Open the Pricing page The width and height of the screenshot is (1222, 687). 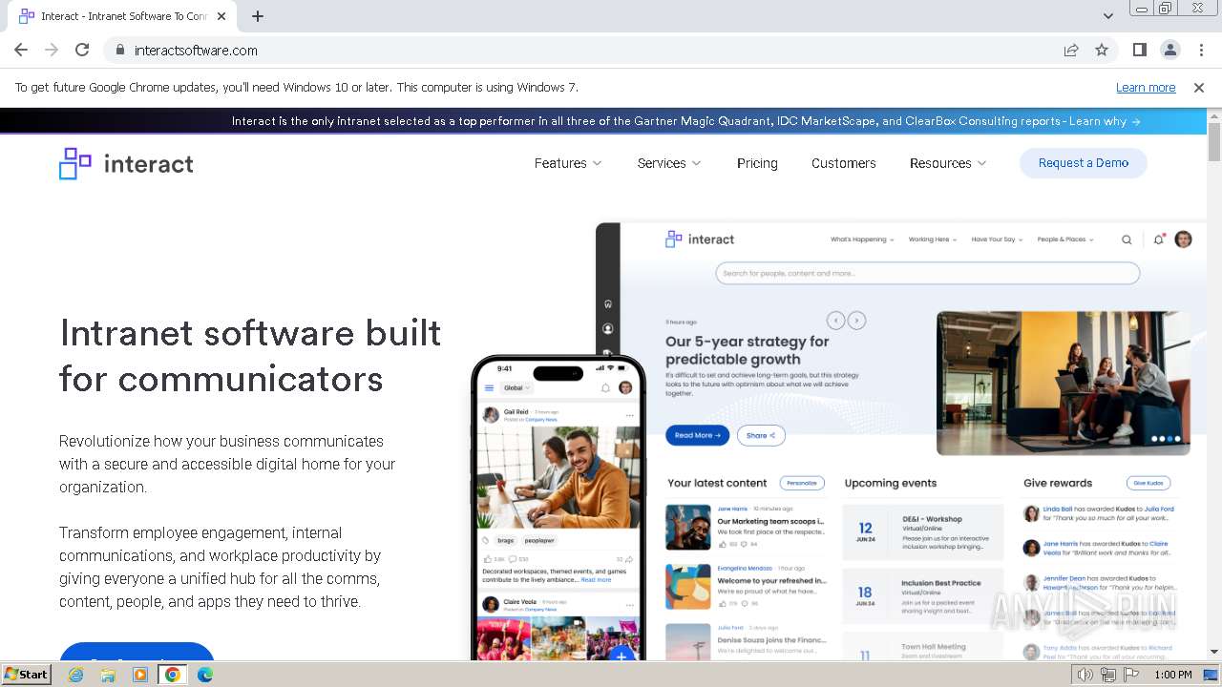[x=757, y=163]
